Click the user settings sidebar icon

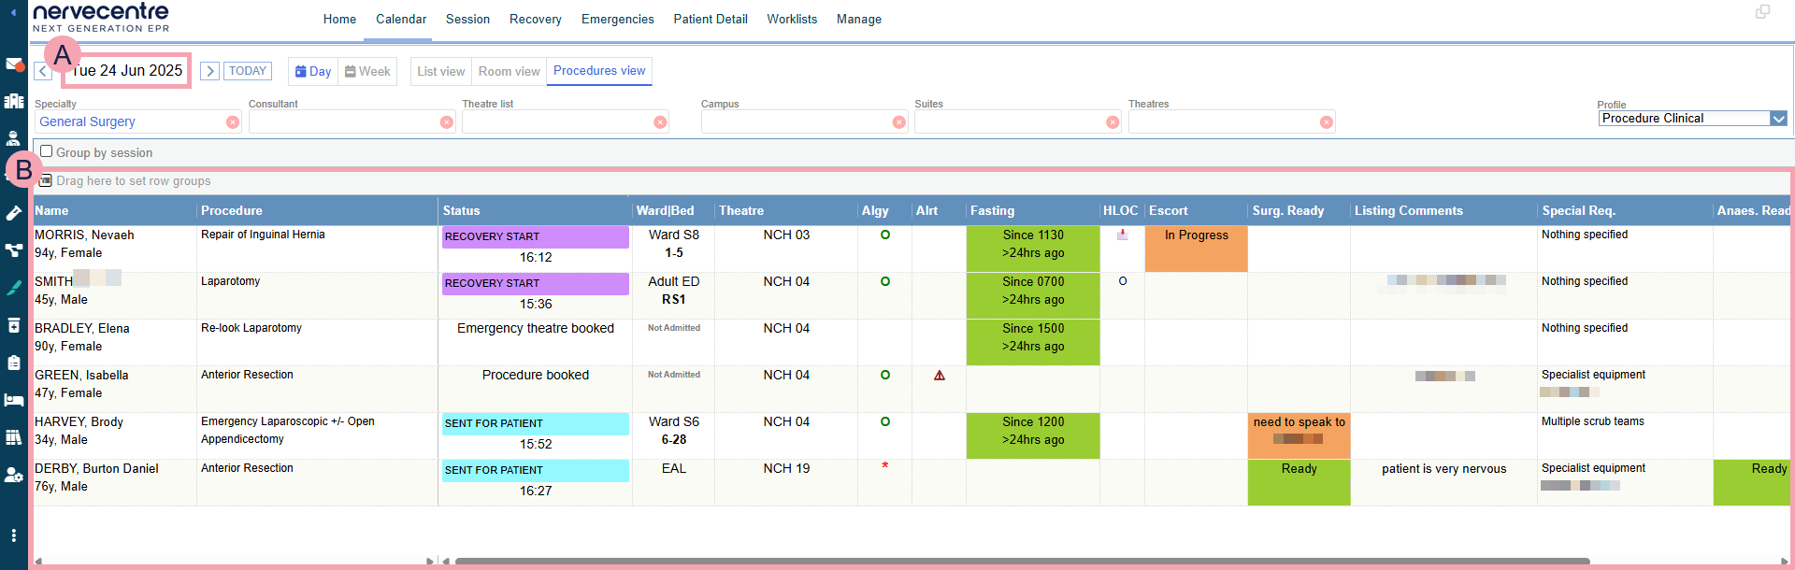point(14,475)
